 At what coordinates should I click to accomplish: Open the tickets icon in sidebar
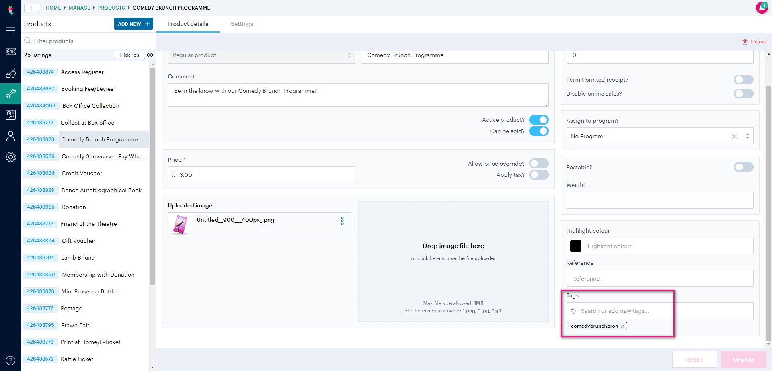pyautogui.click(x=10, y=51)
